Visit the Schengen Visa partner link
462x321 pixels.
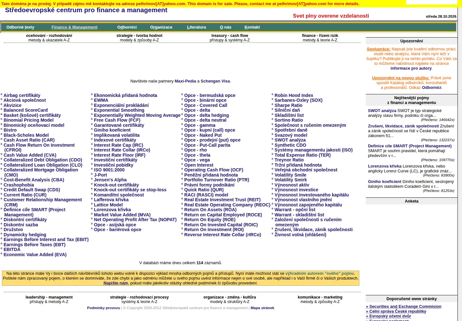point(215,81)
